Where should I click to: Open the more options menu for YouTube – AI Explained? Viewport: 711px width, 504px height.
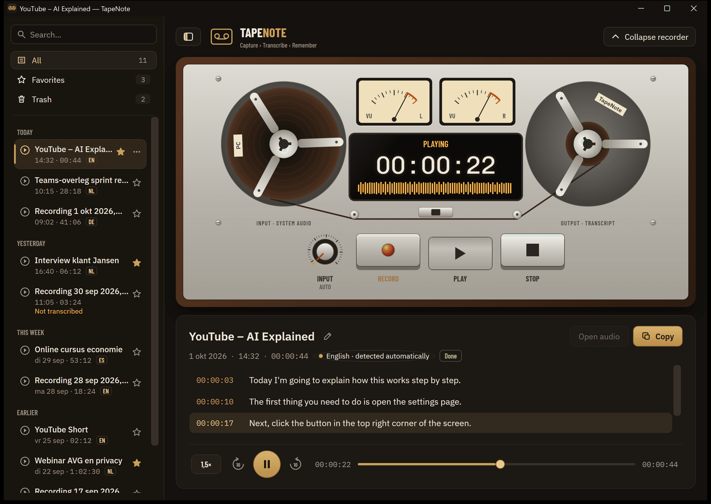point(137,152)
